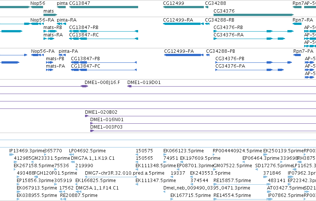This screenshot has width=316, height=201.
Task: Select the Nop56-PA protein feature
Action: pyautogui.click(x=38, y=55)
